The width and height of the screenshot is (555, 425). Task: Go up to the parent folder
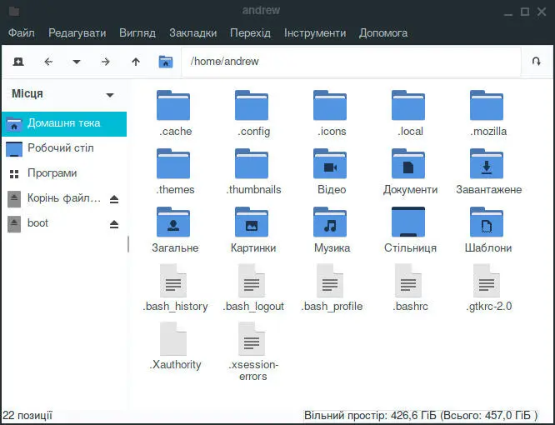tap(136, 62)
